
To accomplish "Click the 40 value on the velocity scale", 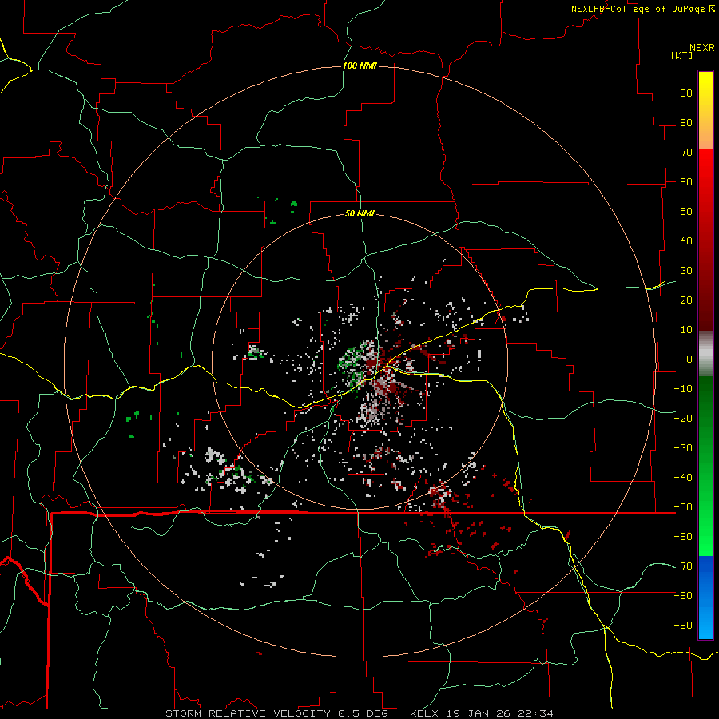I will (x=686, y=241).
